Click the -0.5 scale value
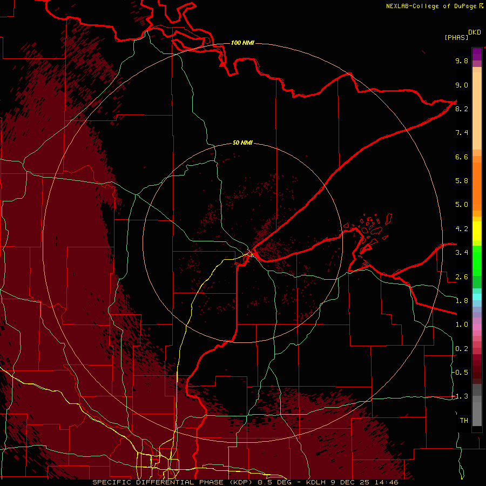The height and width of the screenshot is (486, 486). click(x=460, y=373)
